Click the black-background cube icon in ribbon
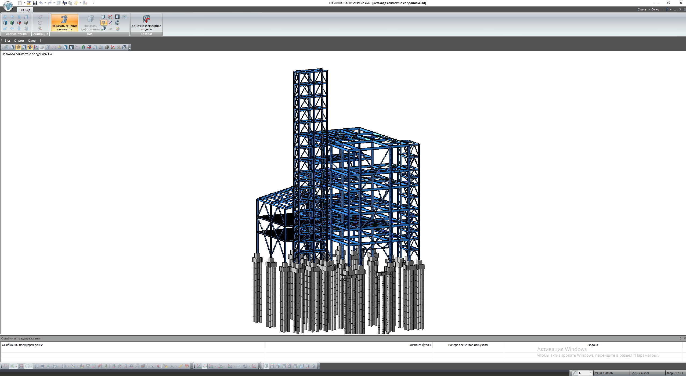The height and width of the screenshot is (376, 686). 117,17
